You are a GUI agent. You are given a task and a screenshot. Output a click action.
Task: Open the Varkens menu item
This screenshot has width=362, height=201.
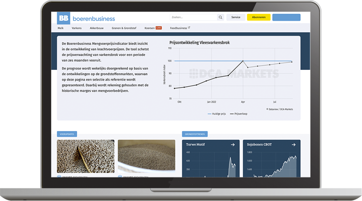coord(76,28)
